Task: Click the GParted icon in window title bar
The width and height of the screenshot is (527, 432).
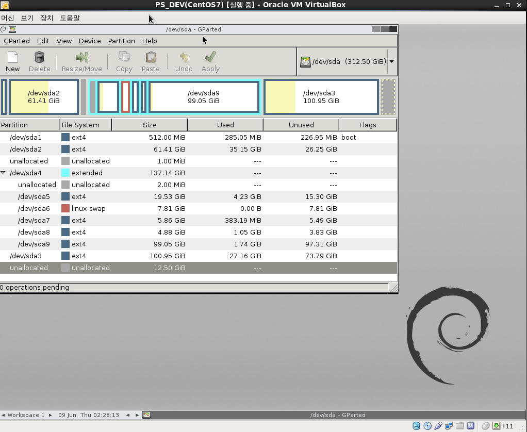Action: coord(12,29)
